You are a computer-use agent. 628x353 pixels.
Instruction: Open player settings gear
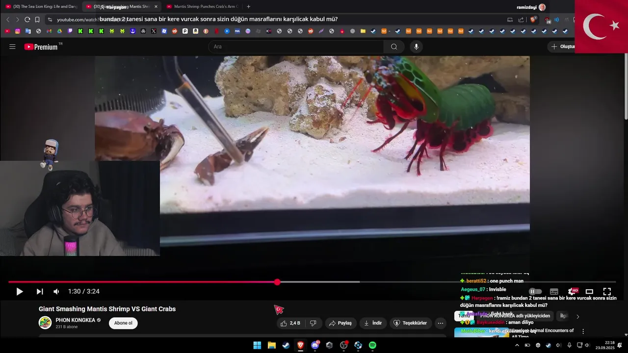572,291
